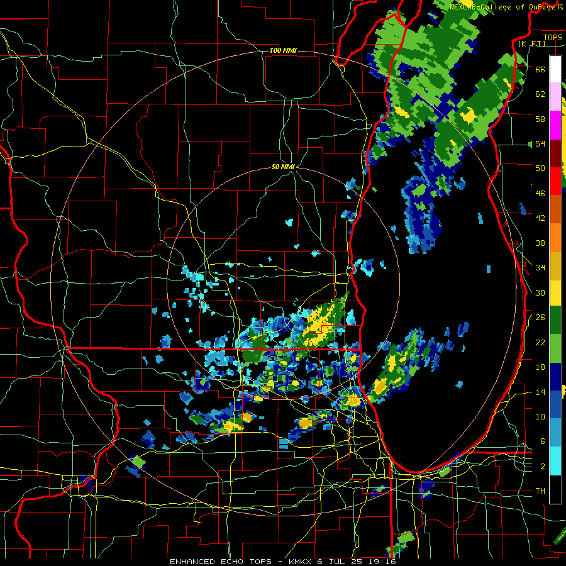Click the "58" scale value
The width and height of the screenshot is (566, 566).
[540, 119]
